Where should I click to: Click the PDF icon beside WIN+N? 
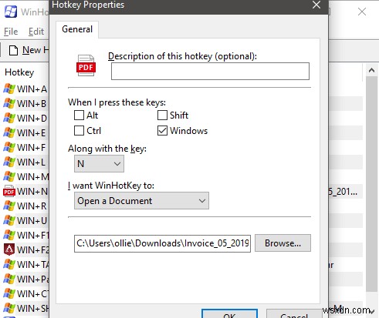[9, 191]
